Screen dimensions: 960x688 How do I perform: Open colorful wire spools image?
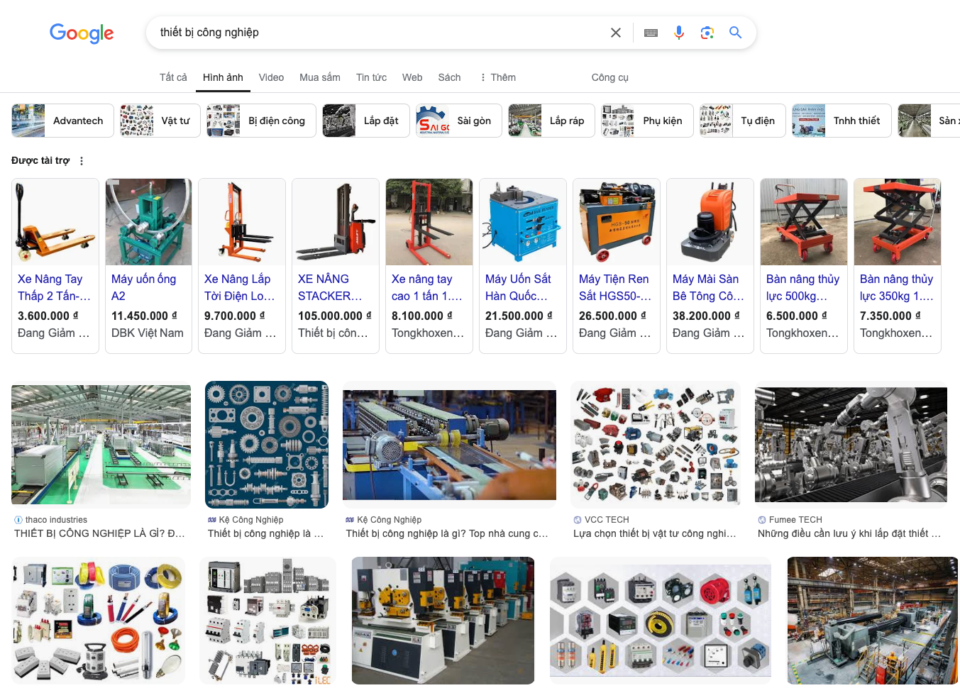click(98, 621)
